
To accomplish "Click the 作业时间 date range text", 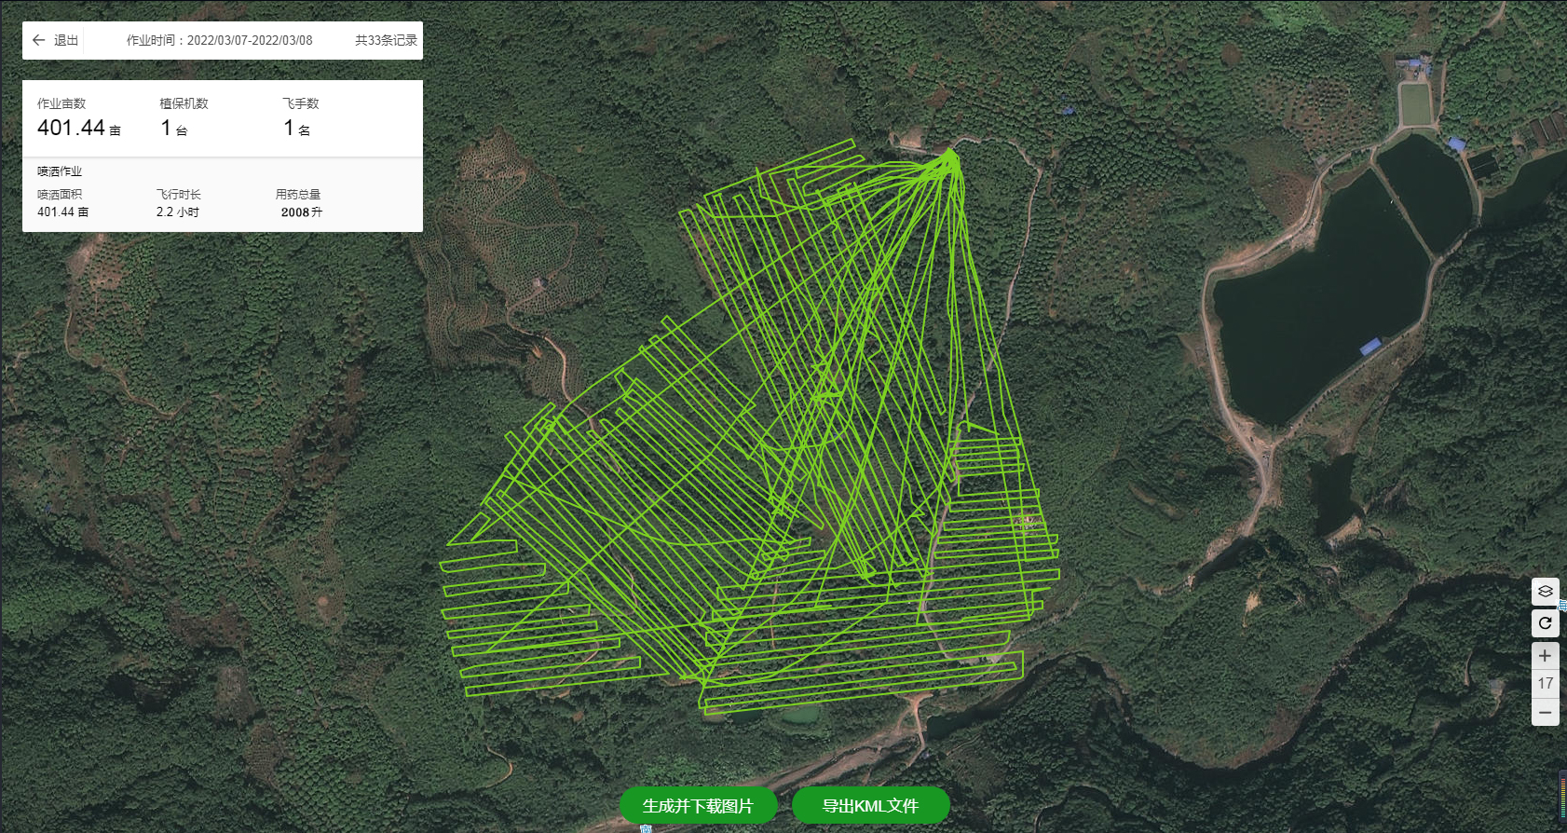I will [220, 40].
